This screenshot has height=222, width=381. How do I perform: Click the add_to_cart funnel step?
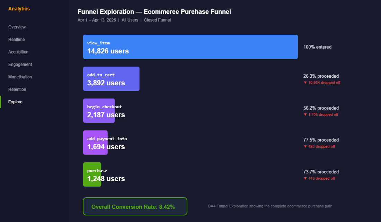[x=111, y=79]
